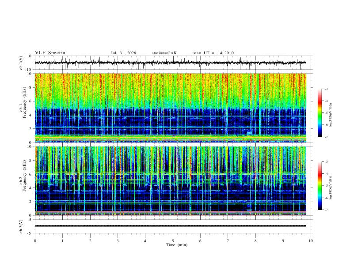Click the yellow-green band near 1 kHz in ch.1

tap(171, 136)
